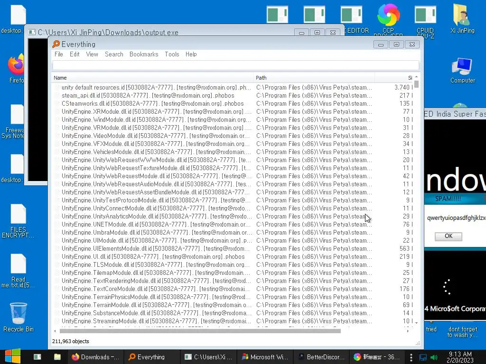The image size is (486, 364).
Task: Open the CCP Browser desktop icon
Action: (x=388, y=19)
